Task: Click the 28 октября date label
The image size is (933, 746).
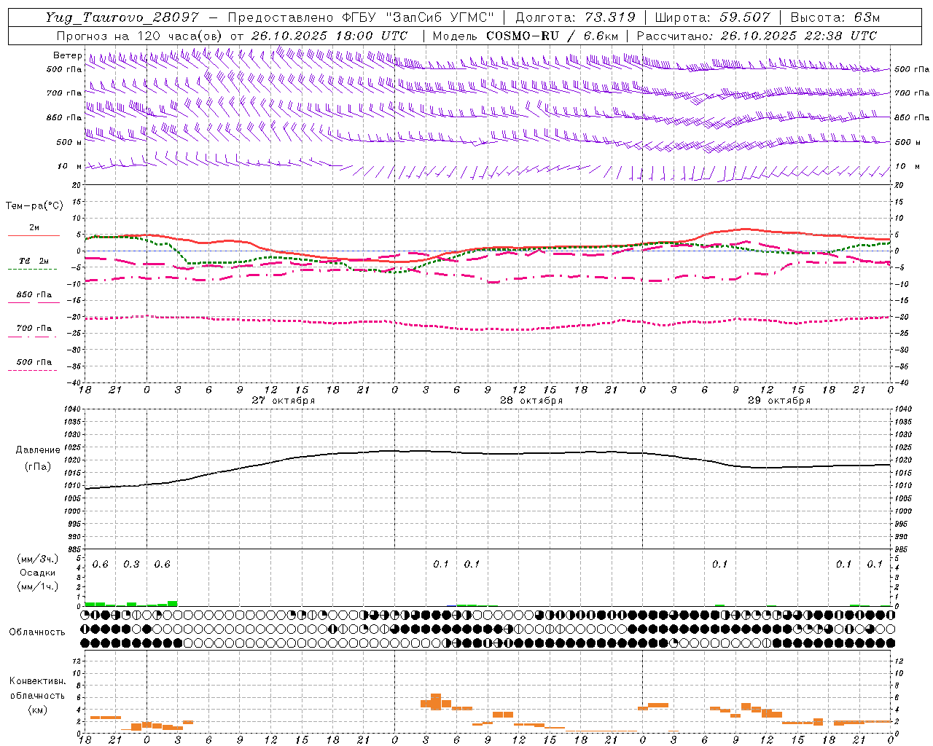Action: 531,401
